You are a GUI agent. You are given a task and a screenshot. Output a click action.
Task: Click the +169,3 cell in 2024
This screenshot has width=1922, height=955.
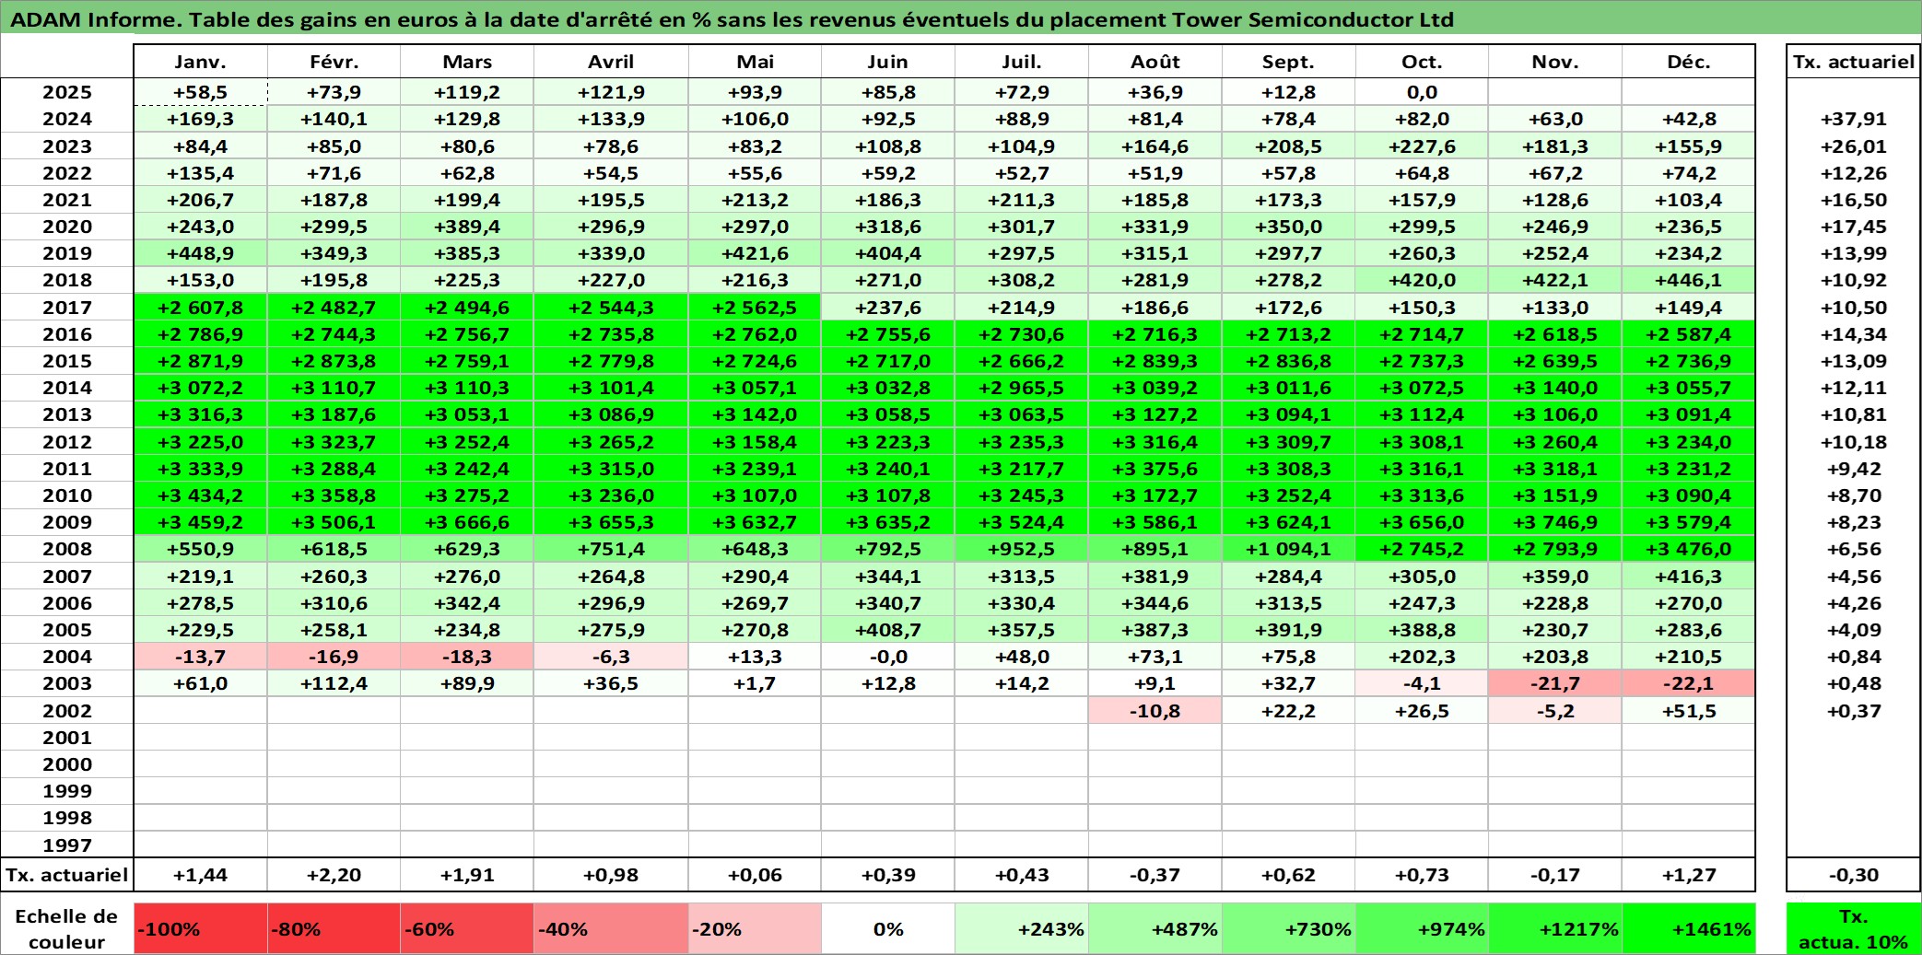tap(200, 119)
